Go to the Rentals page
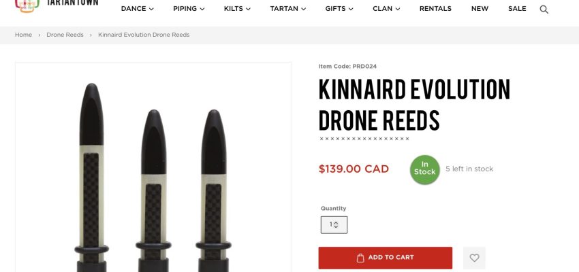Screen dimensions: 579x272 click(x=435, y=9)
